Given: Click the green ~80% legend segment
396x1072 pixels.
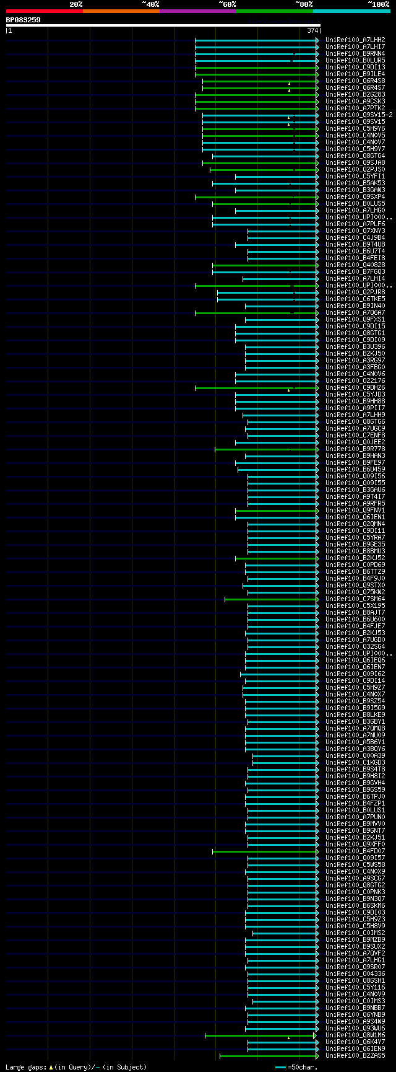Looking at the screenshot, I should click(274, 11).
